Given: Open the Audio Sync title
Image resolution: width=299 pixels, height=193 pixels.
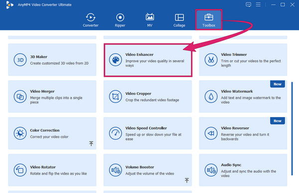Looking at the screenshot, I should click(231, 165).
